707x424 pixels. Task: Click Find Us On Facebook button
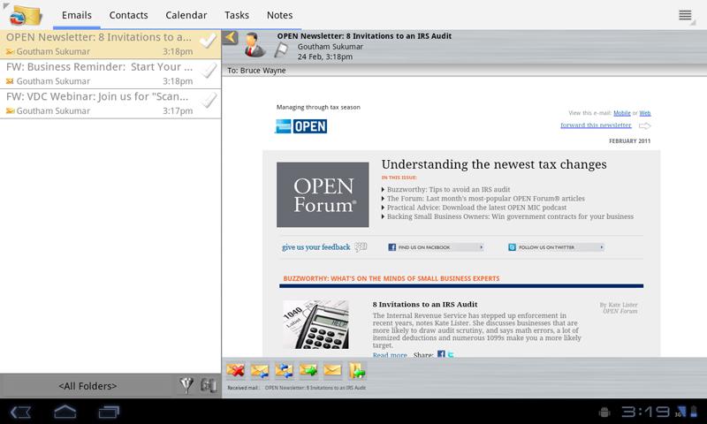click(436, 247)
